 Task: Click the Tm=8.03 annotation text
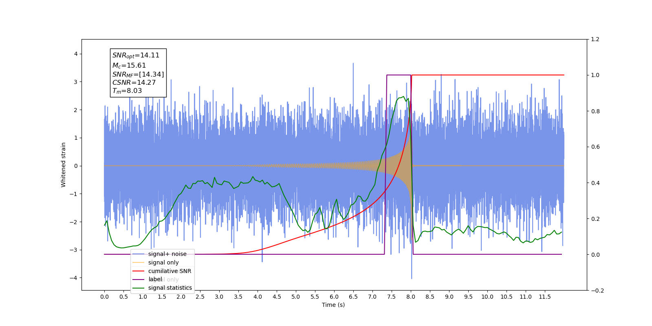coord(127,91)
